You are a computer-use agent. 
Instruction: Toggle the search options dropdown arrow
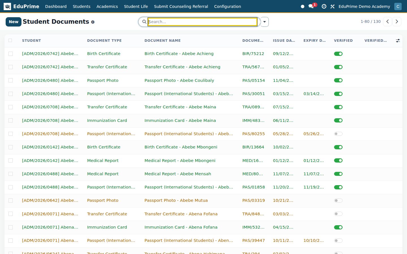tap(265, 22)
